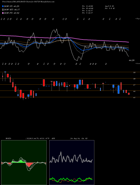The height and width of the screenshot is (185, 140).
Task: Click the 'Pre L: 42.17' value
Action: [88, 11]
